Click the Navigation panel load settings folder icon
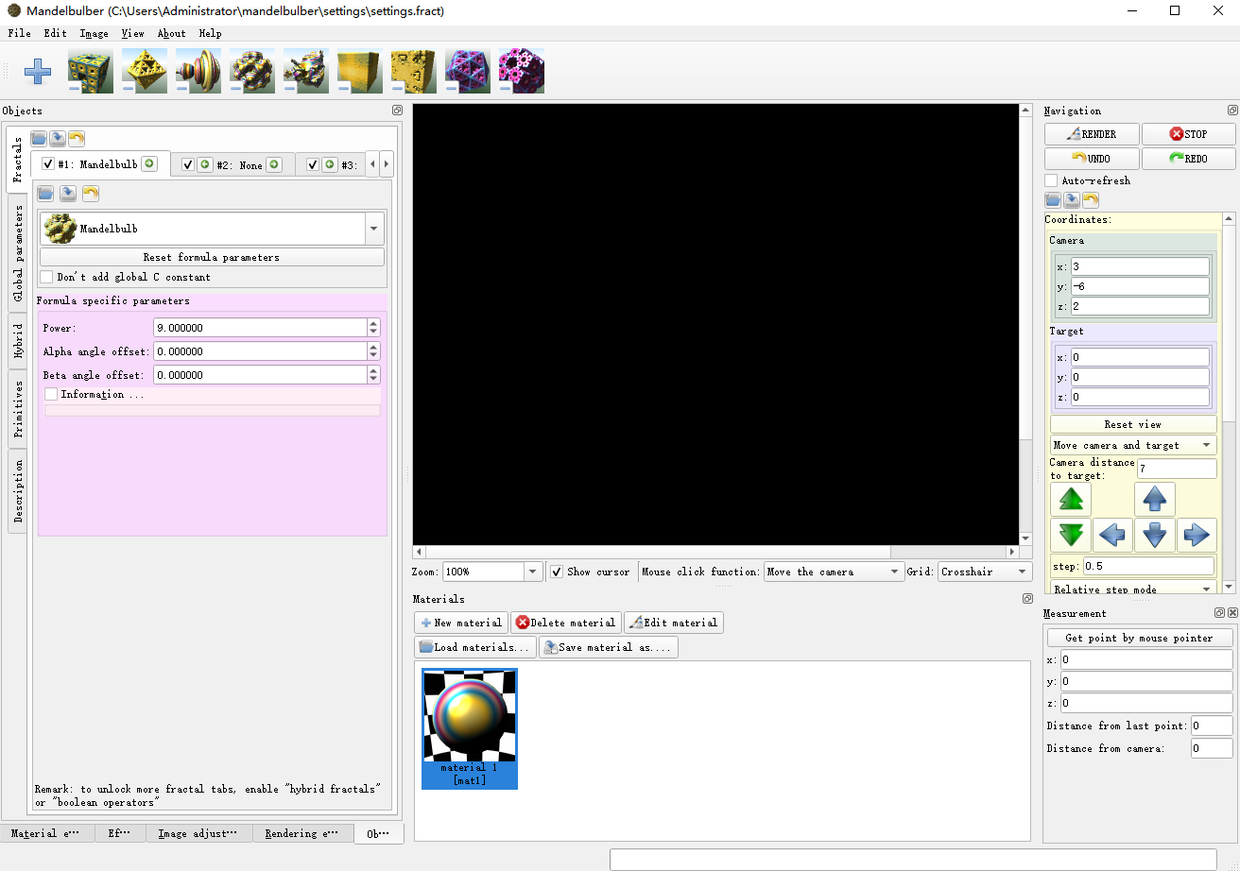Image resolution: width=1240 pixels, height=871 pixels. click(x=1053, y=200)
